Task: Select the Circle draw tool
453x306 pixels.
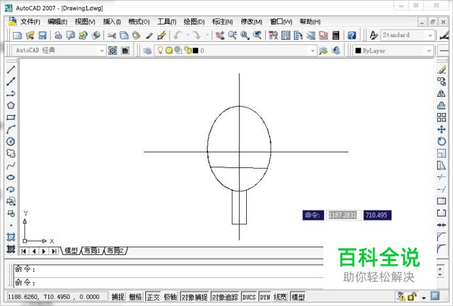Action: click(11, 141)
